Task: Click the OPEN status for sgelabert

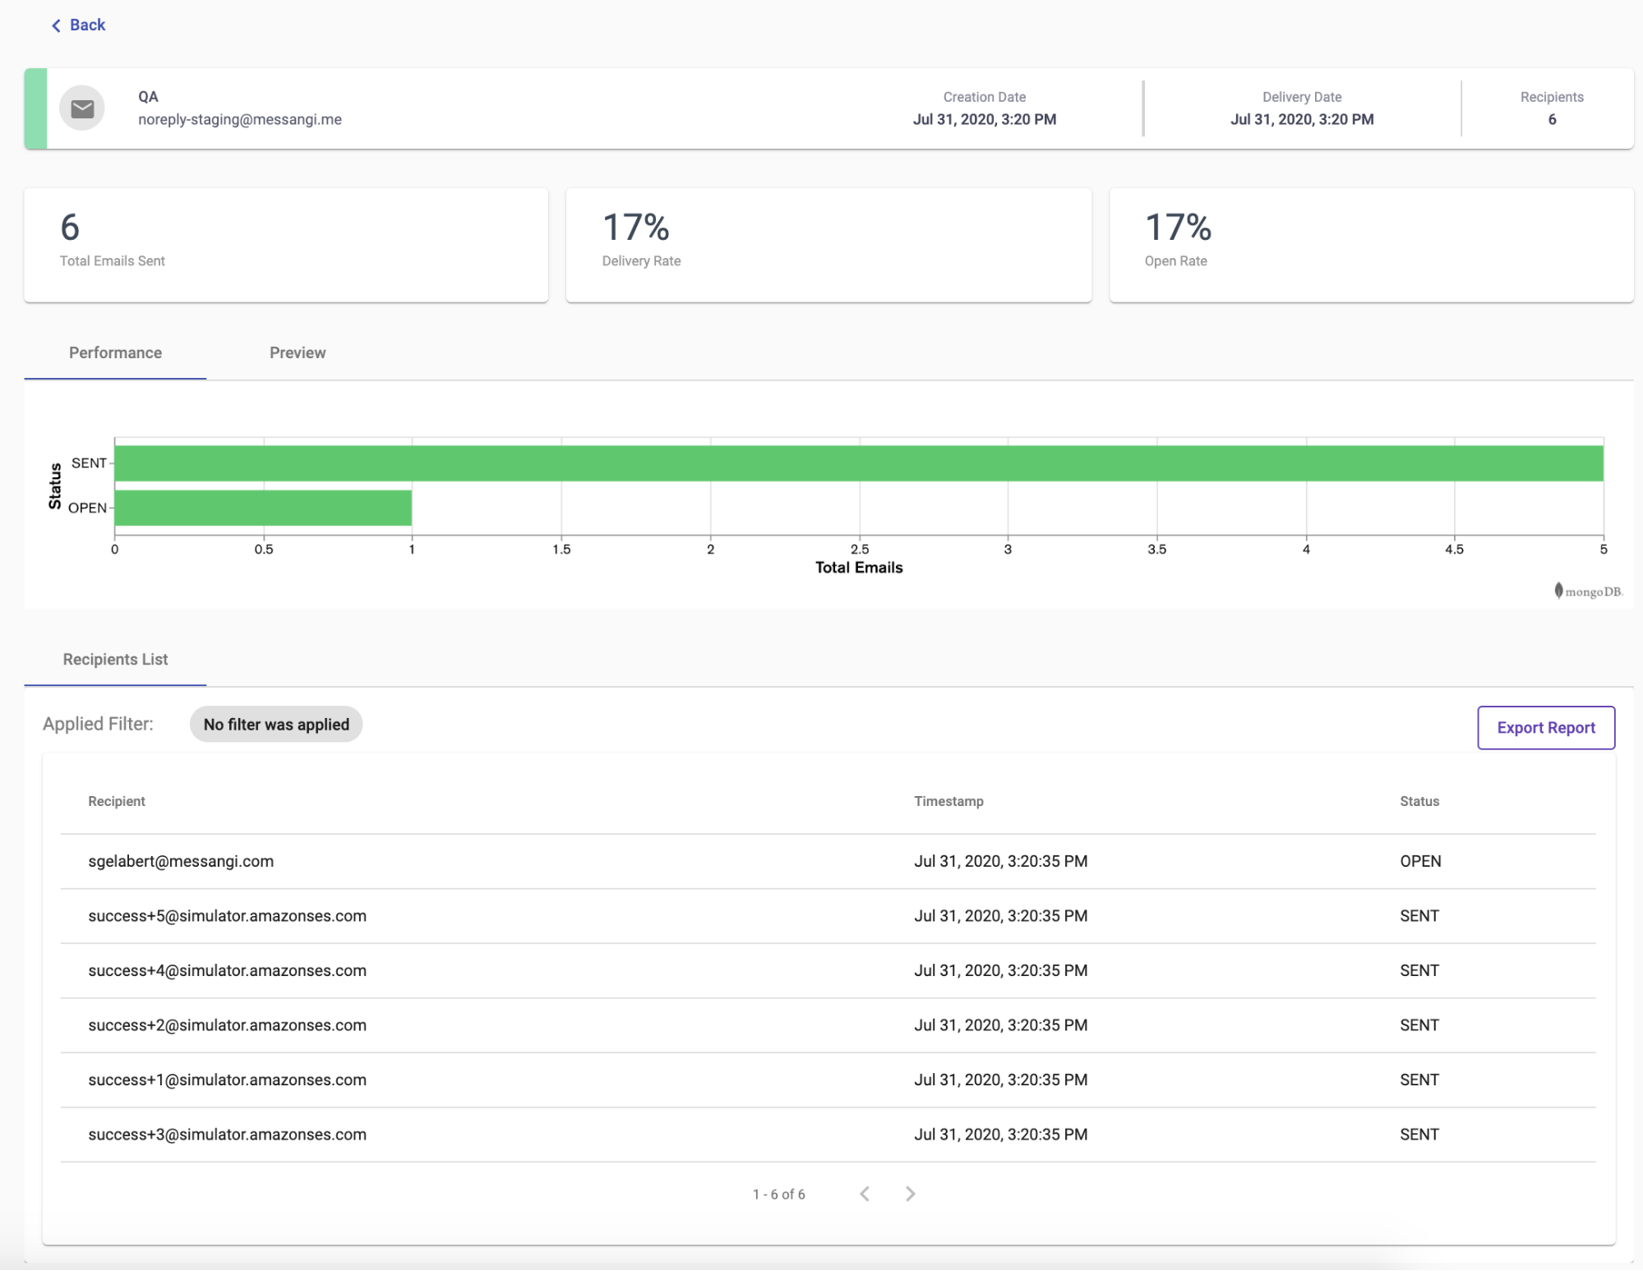Action: tap(1420, 861)
